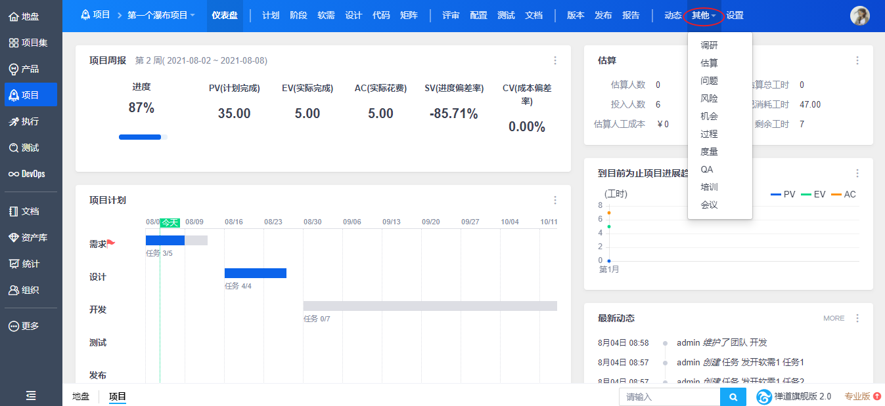Screen dimensions: 885x406
Task: Toggle the PV legend series in chart
Action: pyautogui.click(x=782, y=194)
